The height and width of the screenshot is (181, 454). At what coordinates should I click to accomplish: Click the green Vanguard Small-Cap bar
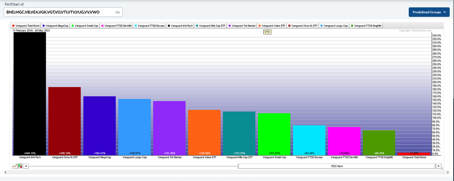274,134
